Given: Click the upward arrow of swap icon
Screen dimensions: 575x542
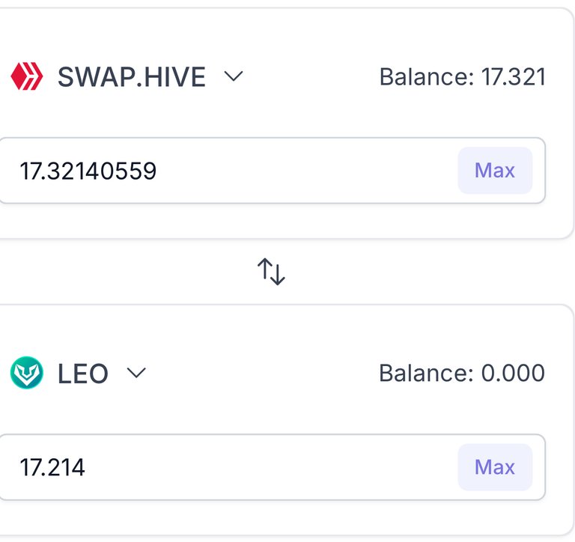Looking at the screenshot, I should 264,270.
